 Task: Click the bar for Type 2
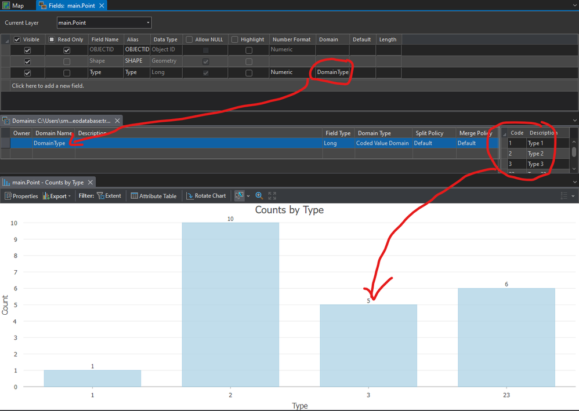230,305
